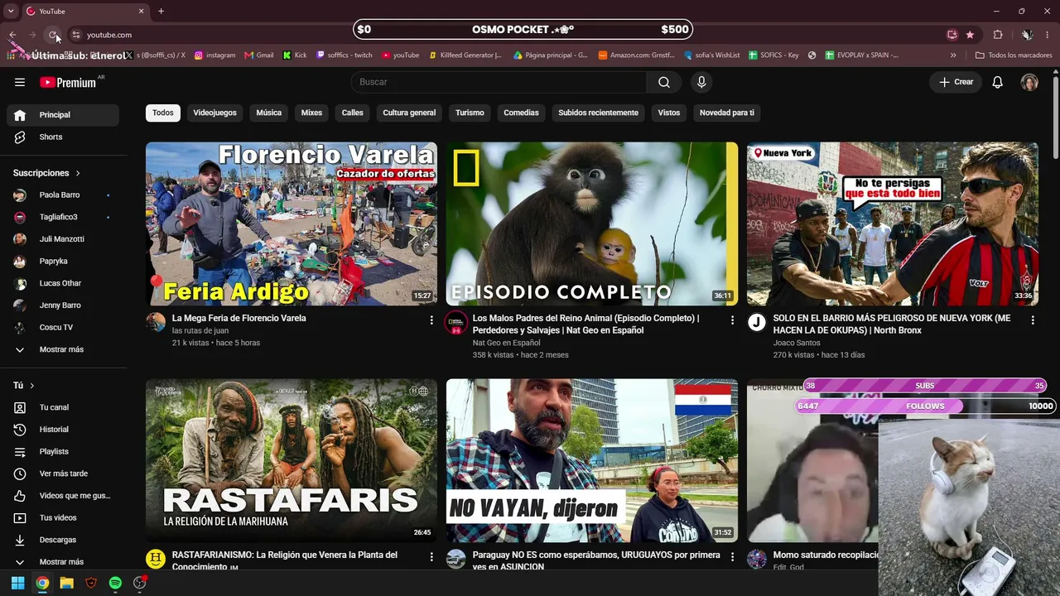Select the Mixes filter chip
This screenshot has height=596, width=1060.
point(311,113)
